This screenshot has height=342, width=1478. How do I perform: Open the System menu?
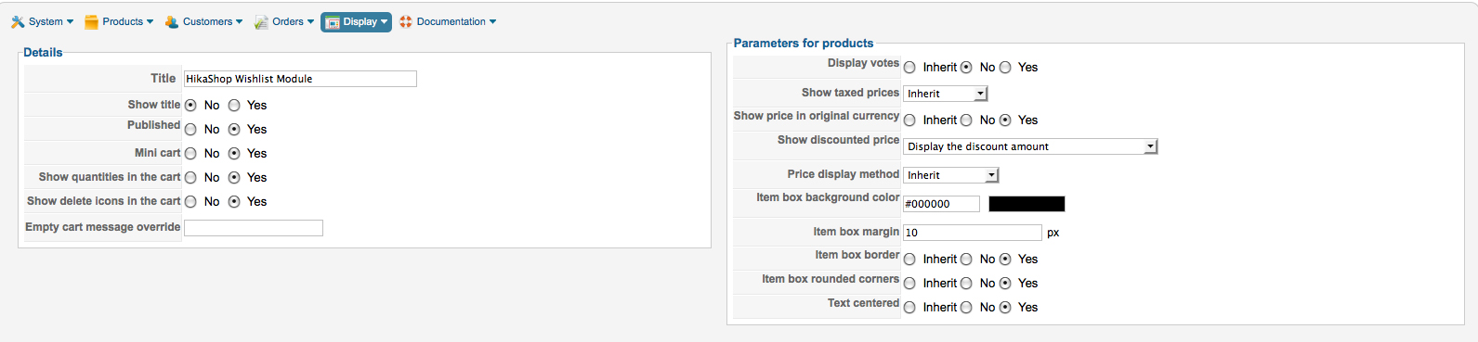[43, 21]
